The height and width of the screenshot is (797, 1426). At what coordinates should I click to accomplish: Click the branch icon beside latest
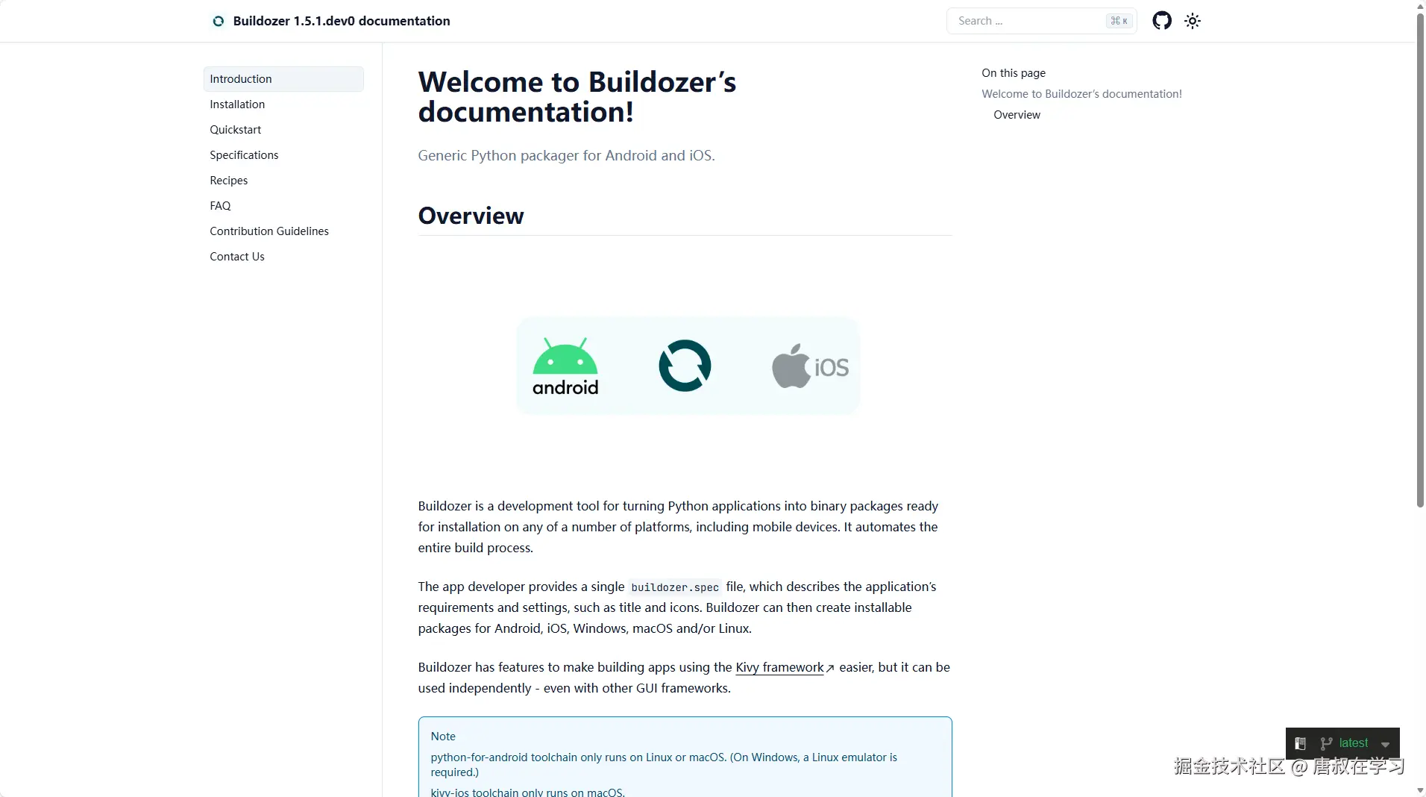pos(1326,743)
